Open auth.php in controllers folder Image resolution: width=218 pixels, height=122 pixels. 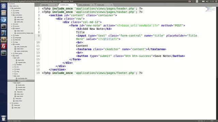click(19, 17)
